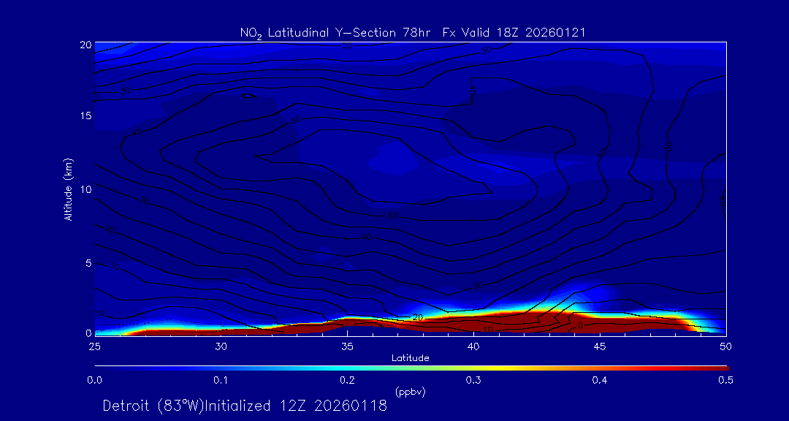The image size is (789, 421).
Task: Click latitude axis tick label 35
Action: pos(347,345)
